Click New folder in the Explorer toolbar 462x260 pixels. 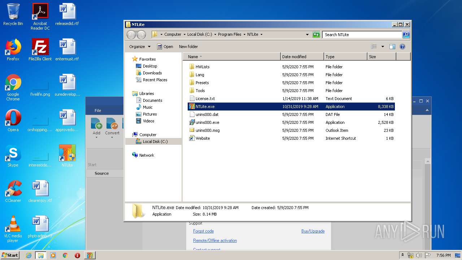(188, 47)
